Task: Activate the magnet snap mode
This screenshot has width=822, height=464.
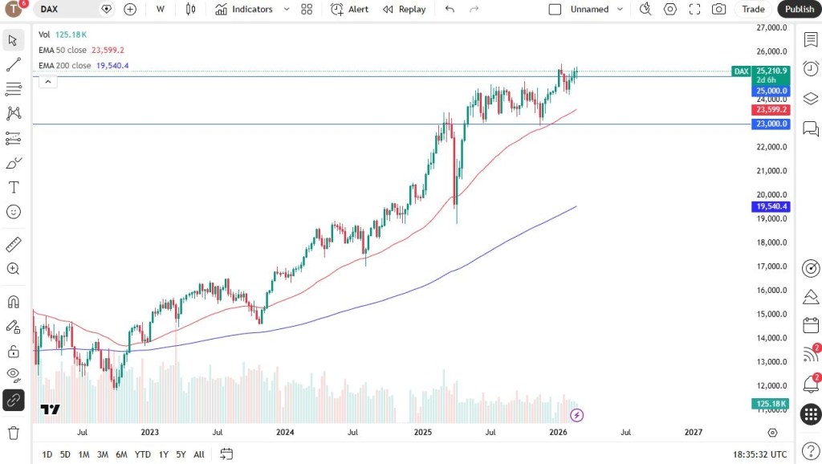Action: coord(14,302)
